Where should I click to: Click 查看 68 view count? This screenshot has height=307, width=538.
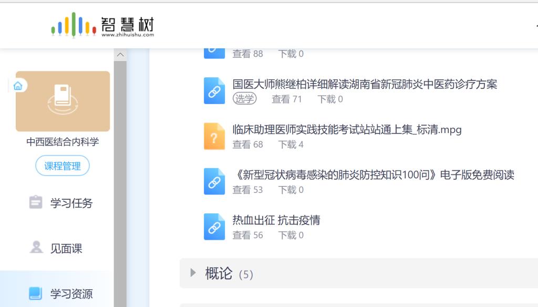click(248, 145)
